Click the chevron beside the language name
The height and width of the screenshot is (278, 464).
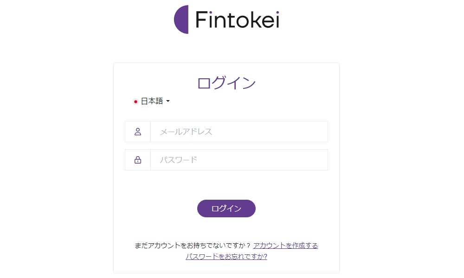coord(168,101)
